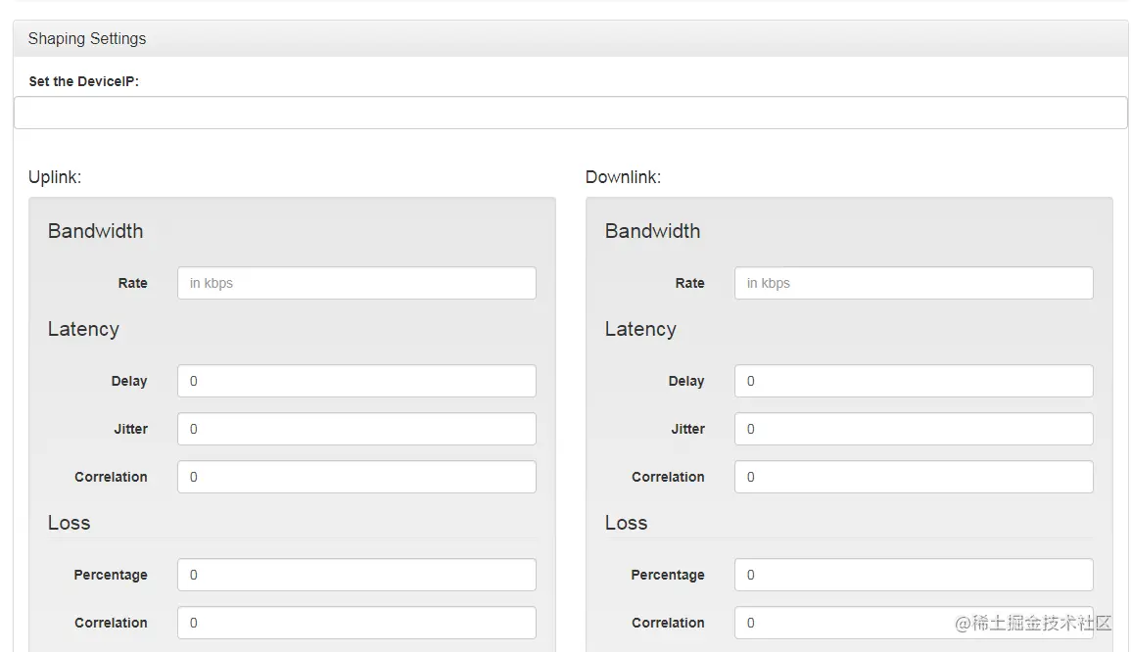Click the Uplink Percentage label
Image resolution: width=1131 pixels, height=652 pixels.
(111, 575)
